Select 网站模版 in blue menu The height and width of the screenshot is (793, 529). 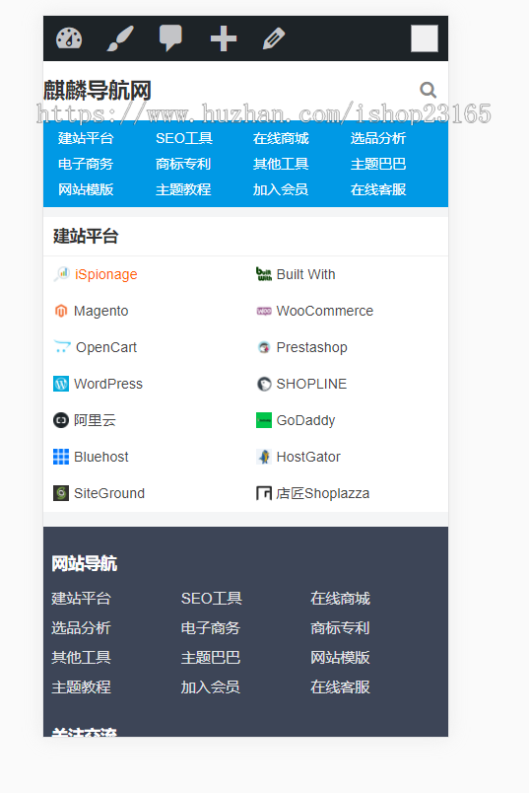(x=86, y=189)
